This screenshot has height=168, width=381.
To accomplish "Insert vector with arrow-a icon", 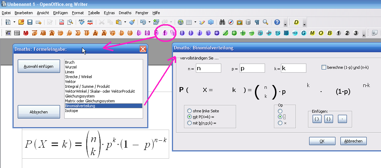I will coord(34,33).
